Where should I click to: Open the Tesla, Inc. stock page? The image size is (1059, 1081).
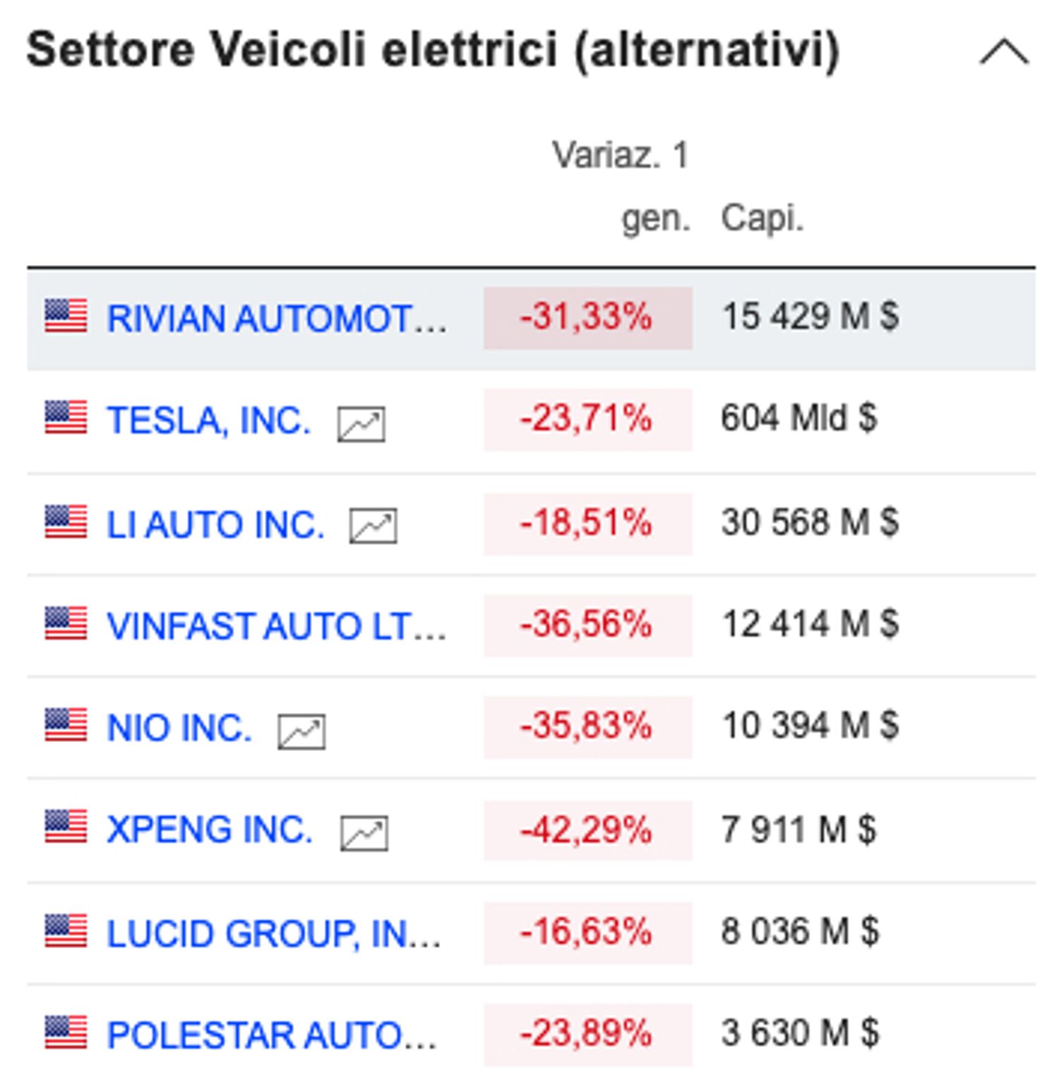(x=208, y=420)
